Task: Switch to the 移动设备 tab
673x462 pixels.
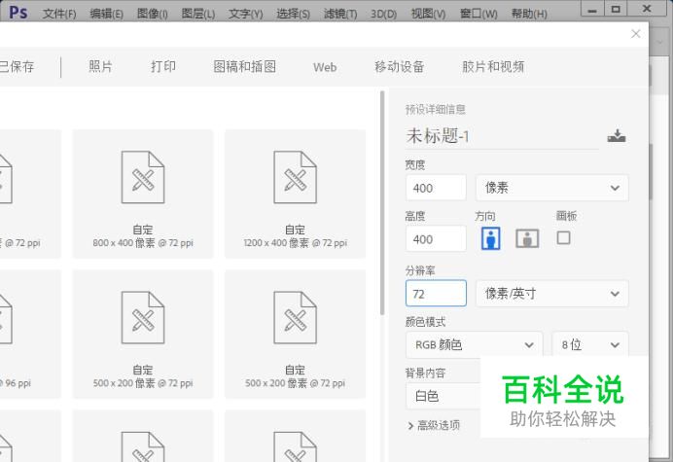Action: click(x=399, y=66)
